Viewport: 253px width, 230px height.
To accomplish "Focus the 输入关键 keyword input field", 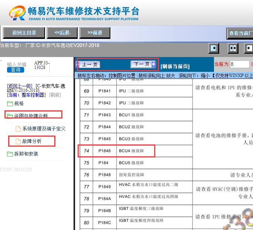I will click(x=16, y=64).
